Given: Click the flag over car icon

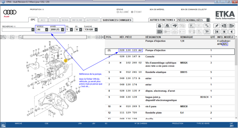Looking at the screenshot, I should (x=199, y=32).
